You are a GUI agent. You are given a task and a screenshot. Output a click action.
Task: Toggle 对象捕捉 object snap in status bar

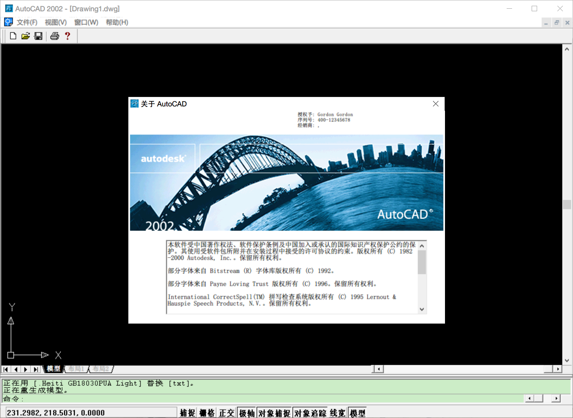coord(275,413)
